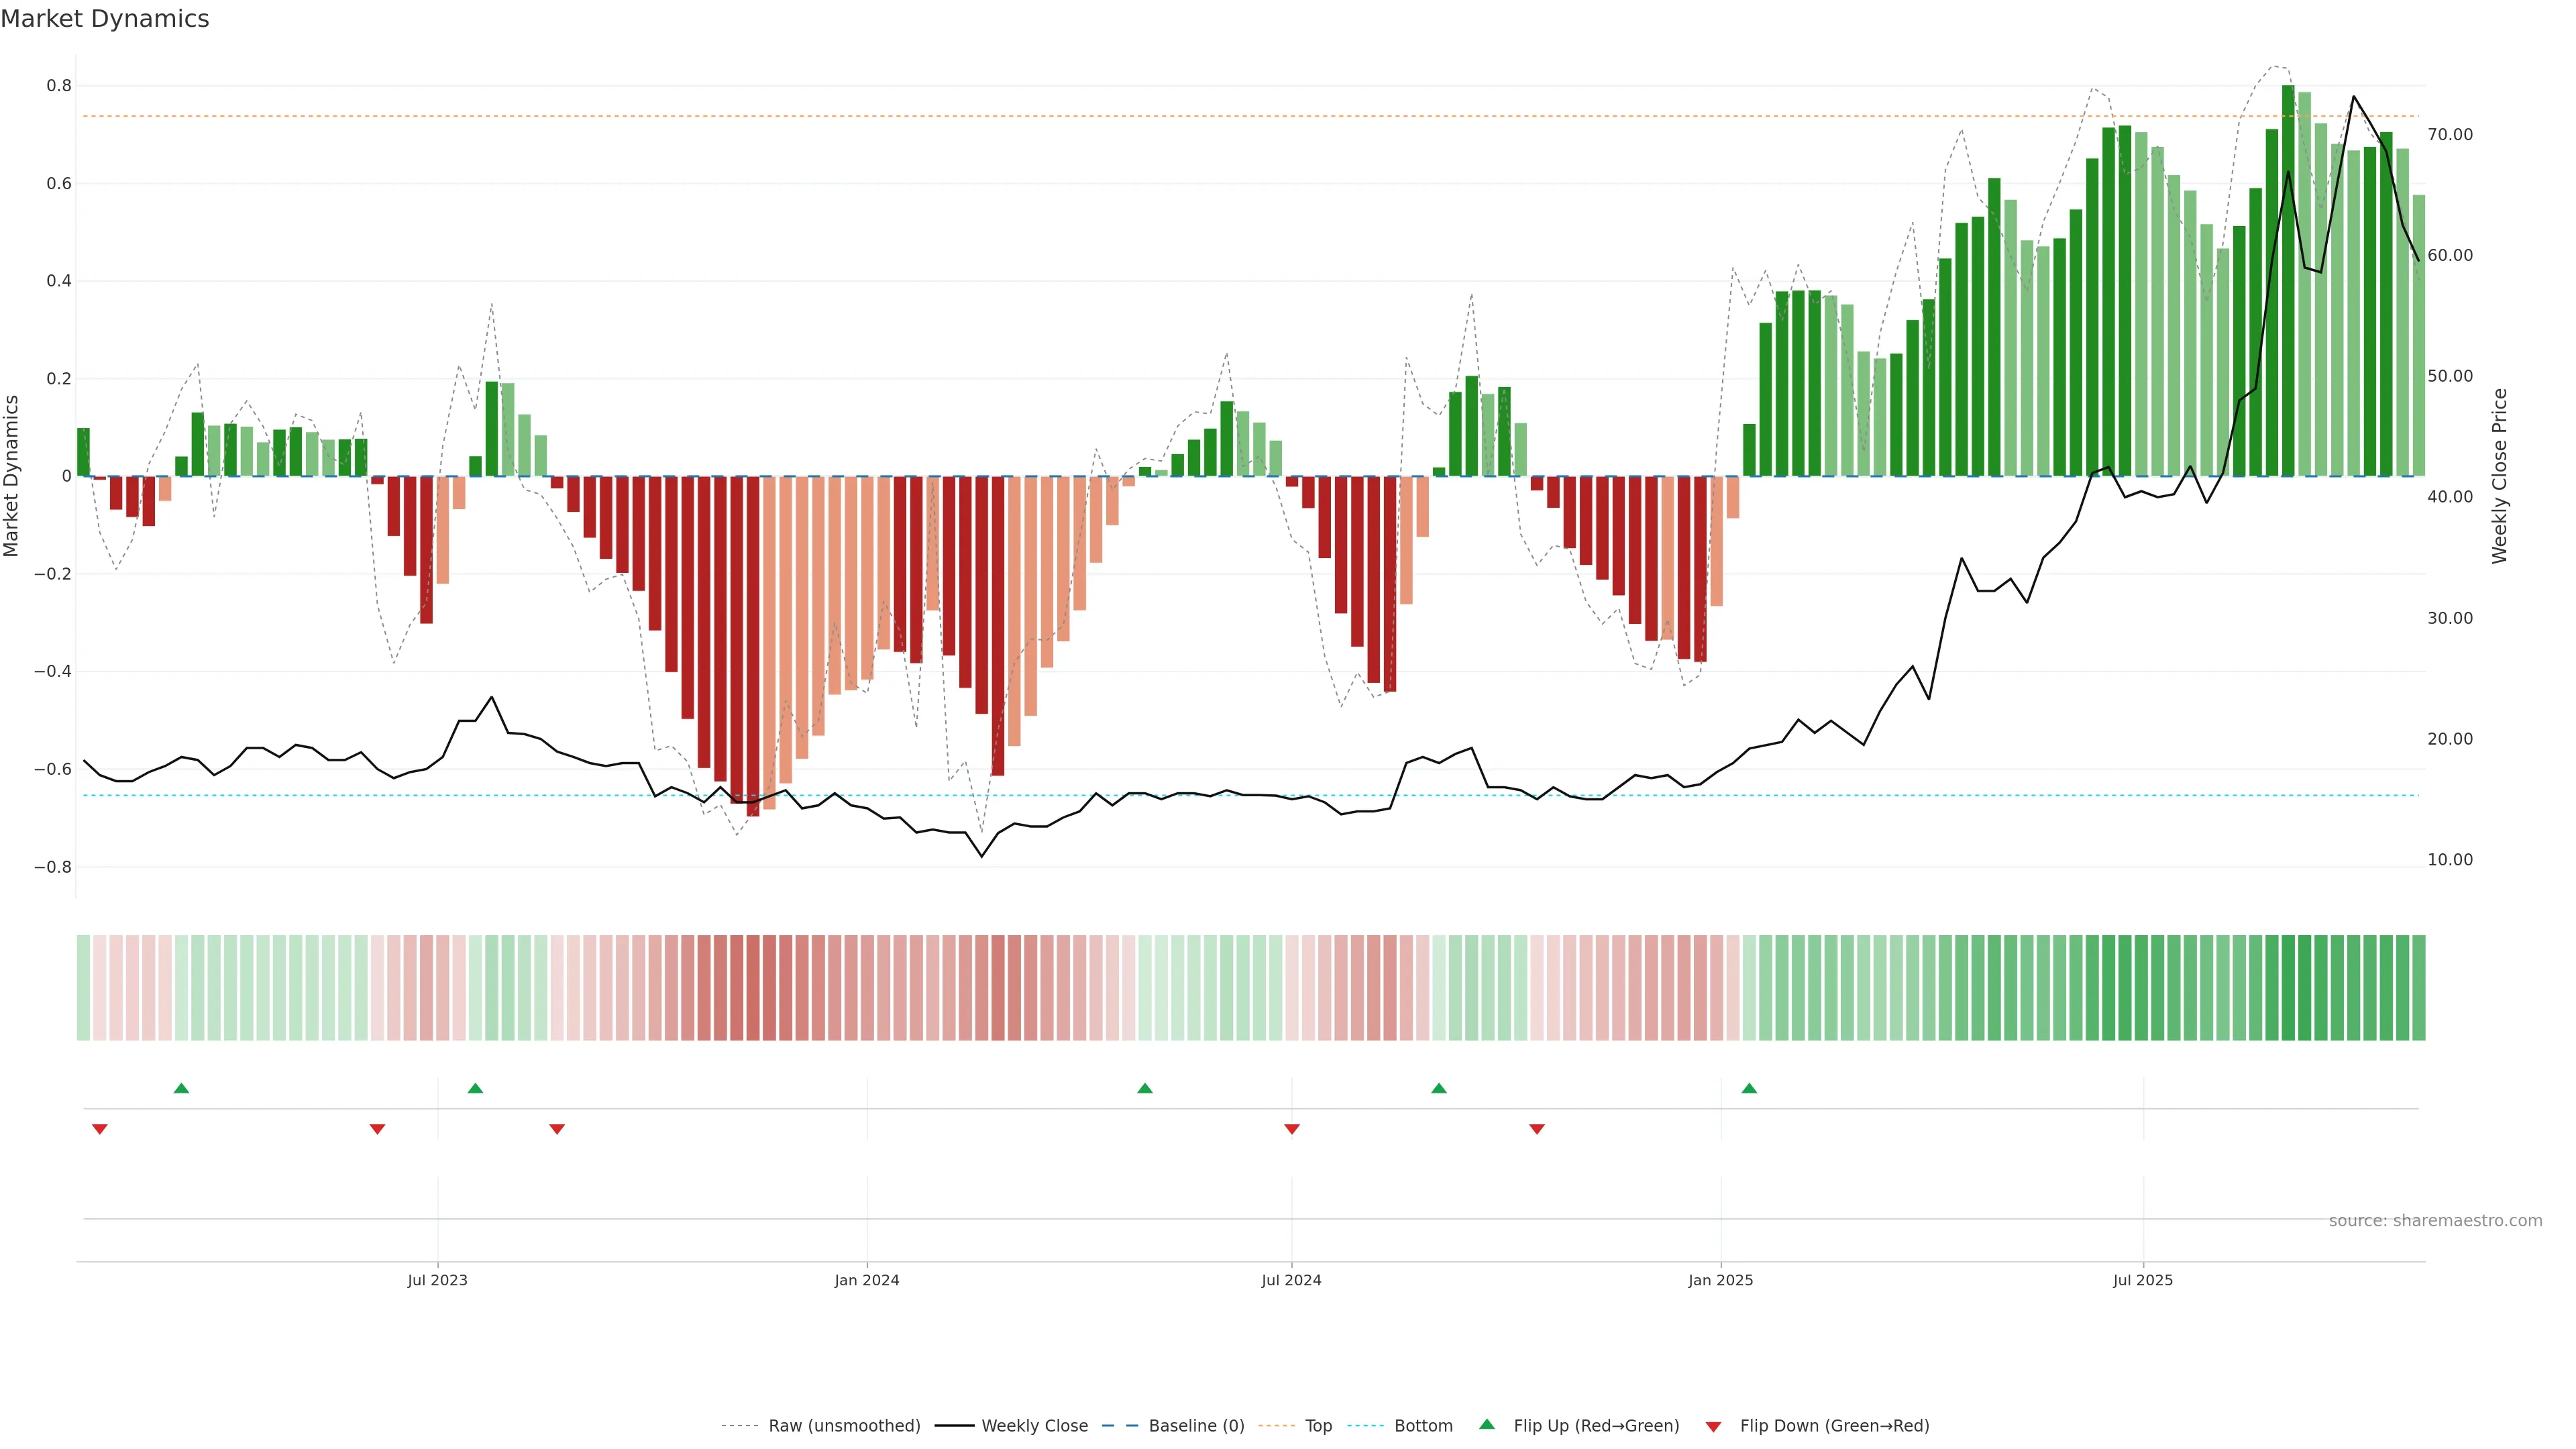
Task: Click the Flip Up legend triangle icon
Action: pos(1486,1424)
